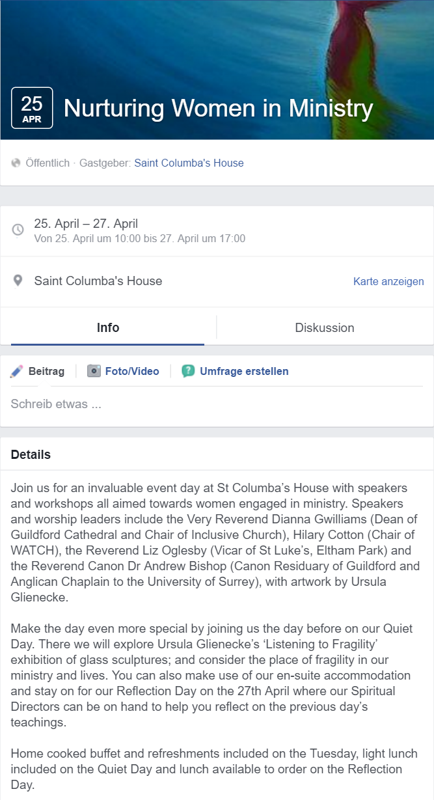The width and height of the screenshot is (434, 800).
Task: Click the 25 APR date badge
Action: [32, 108]
